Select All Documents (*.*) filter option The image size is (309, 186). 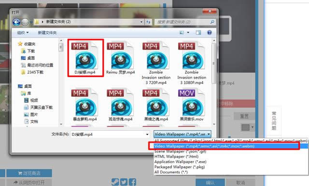click(x=171, y=172)
